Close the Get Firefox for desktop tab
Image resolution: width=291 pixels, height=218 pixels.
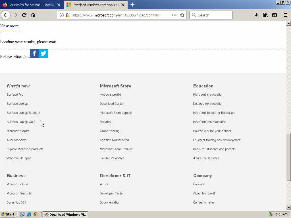59,5
